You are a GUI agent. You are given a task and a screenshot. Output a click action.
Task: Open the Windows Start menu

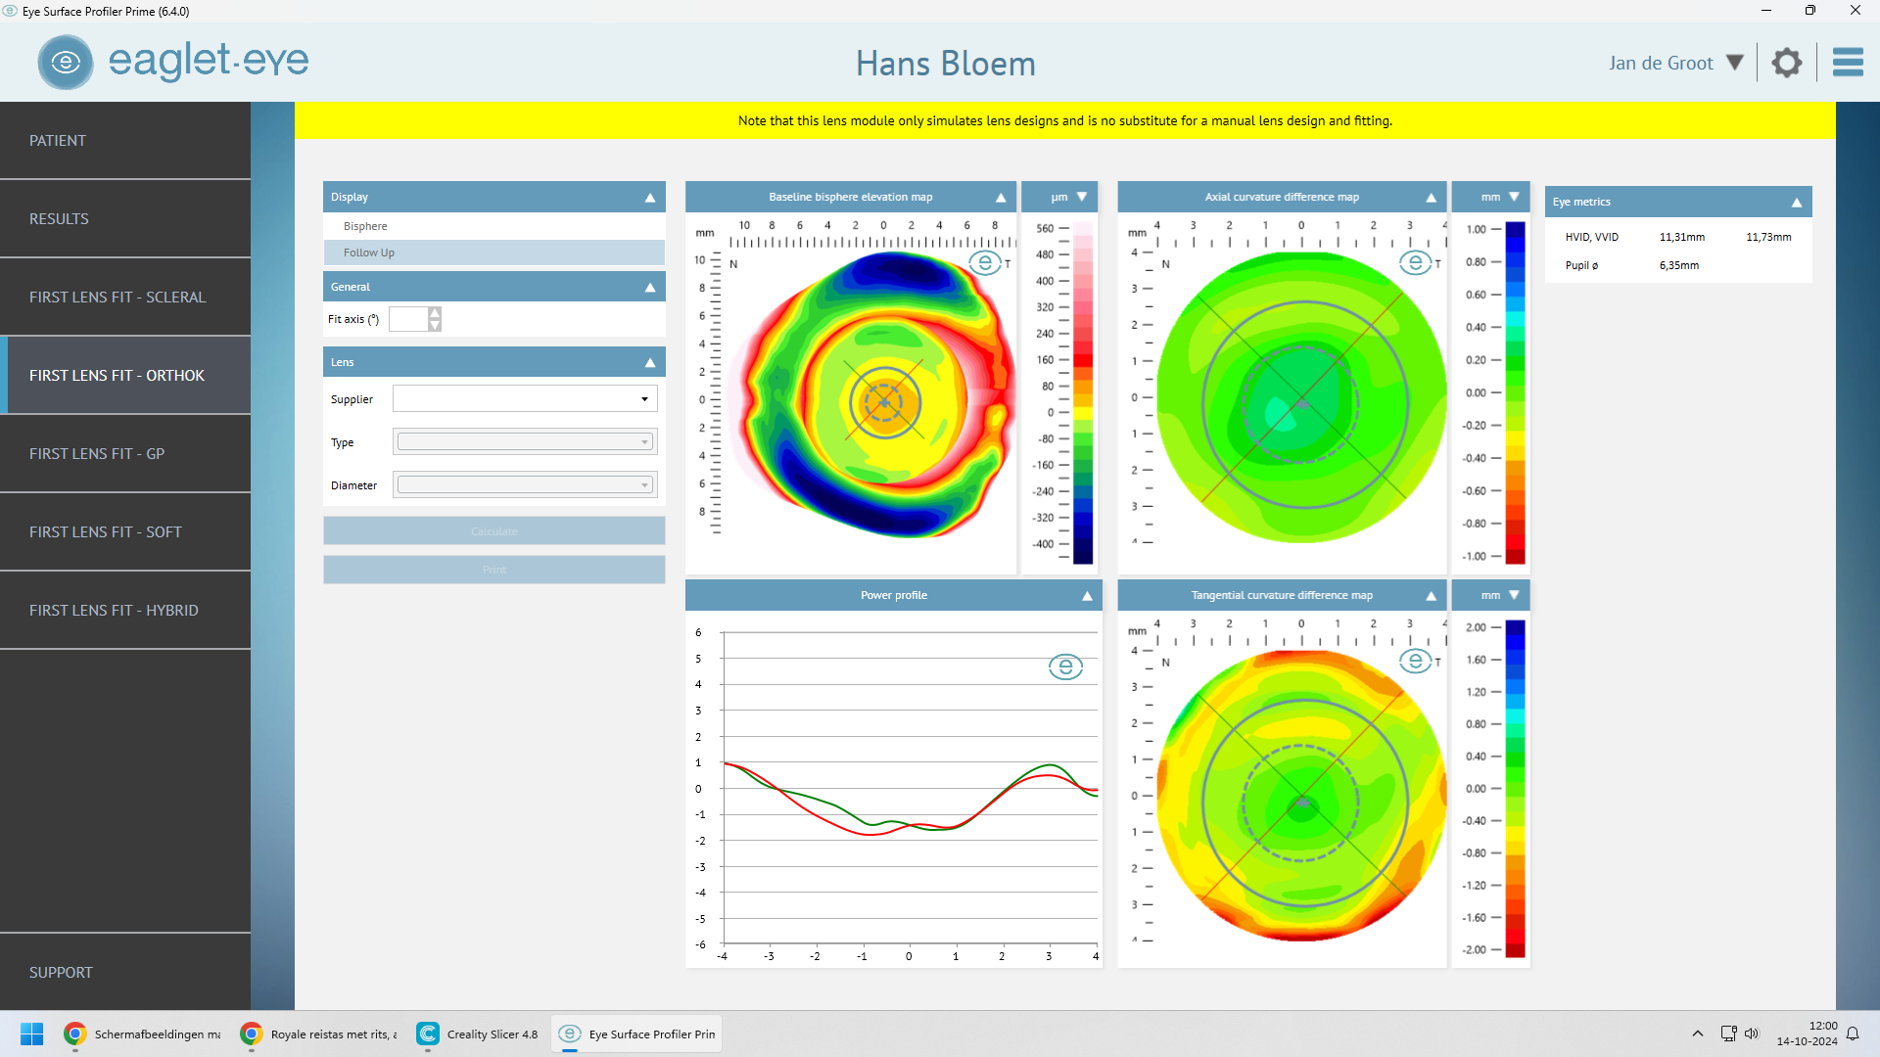pyautogui.click(x=31, y=1034)
